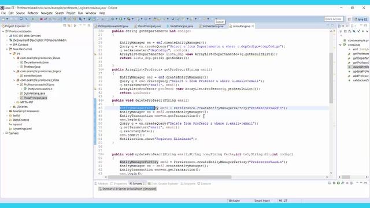Image resolution: width=370 pixels, height=208 pixels.
Task: Switch to the Console tab
Action: point(204,184)
